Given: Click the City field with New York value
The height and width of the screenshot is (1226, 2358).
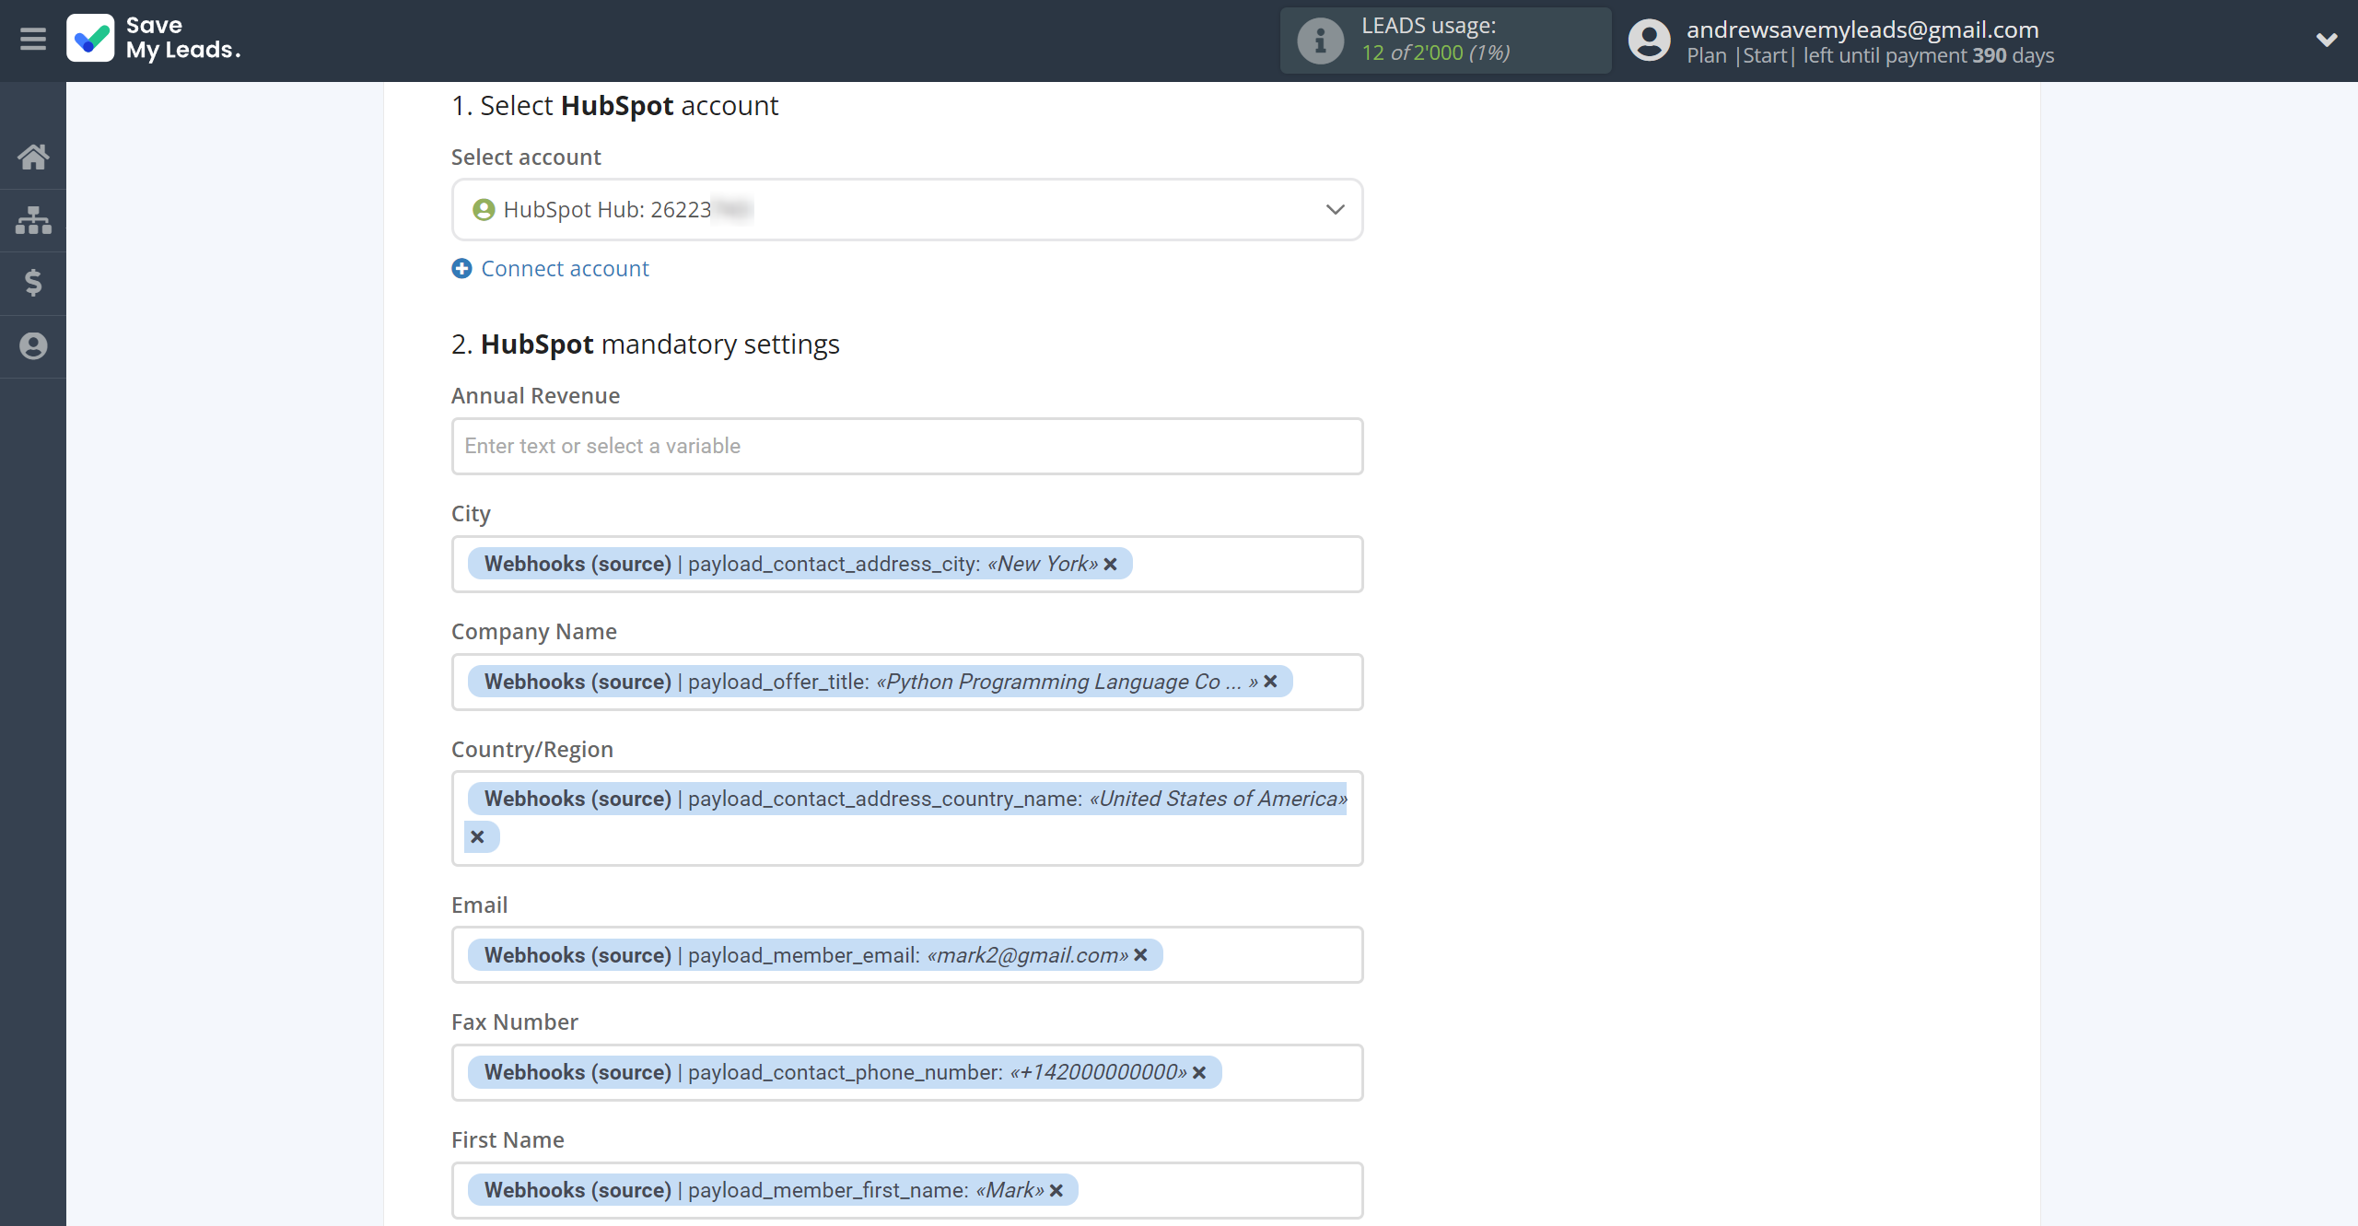Looking at the screenshot, I should pos(907,564).
